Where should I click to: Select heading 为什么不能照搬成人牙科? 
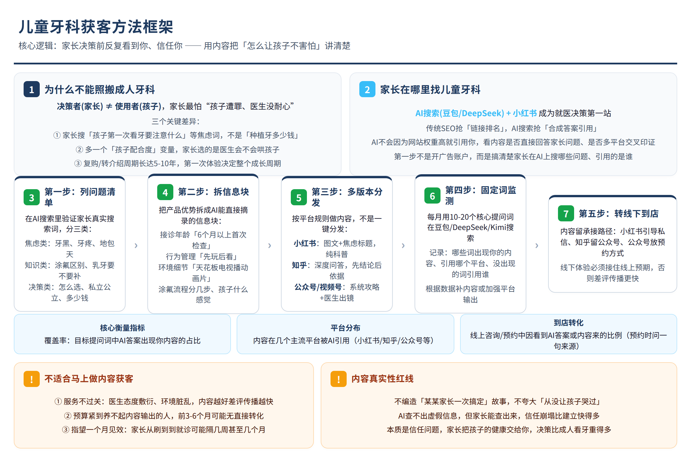click(x=100, y=89)
